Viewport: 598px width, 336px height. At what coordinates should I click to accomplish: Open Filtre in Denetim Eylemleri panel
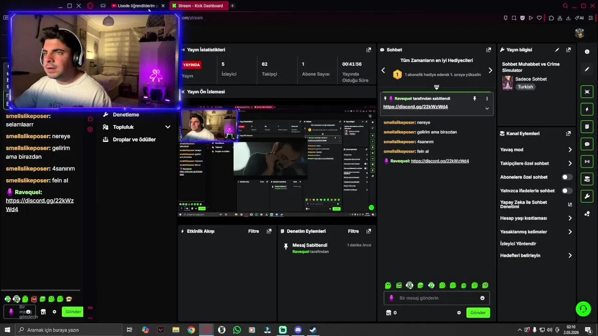coord(353,231)
